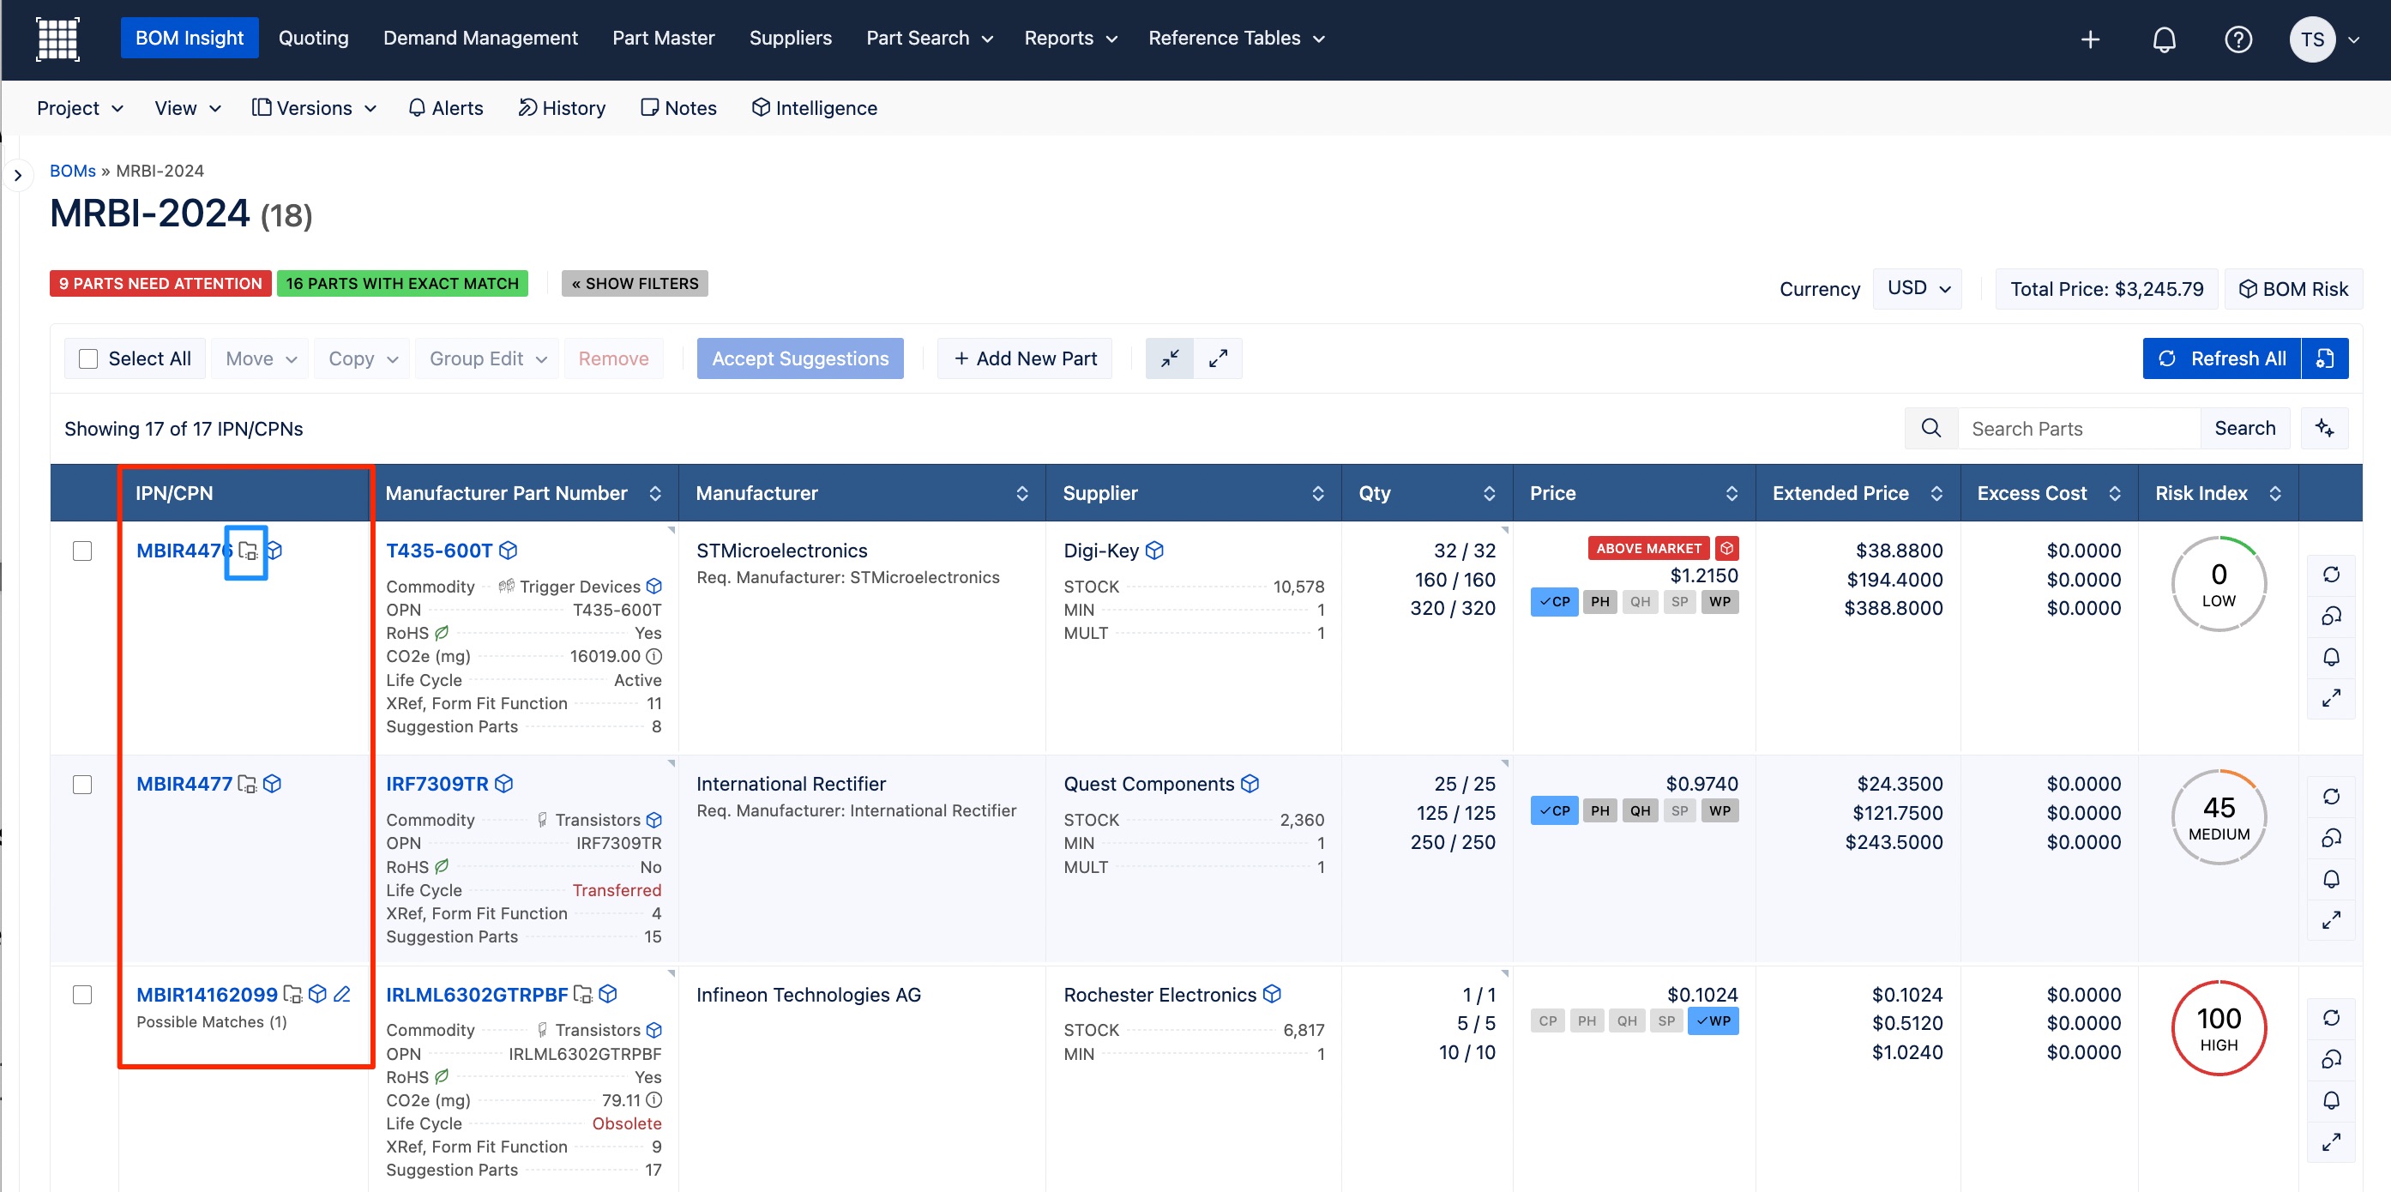Click the Refresh All button
The width and height of the screenshot is (2391, 1192).
tap(2221, 358)
